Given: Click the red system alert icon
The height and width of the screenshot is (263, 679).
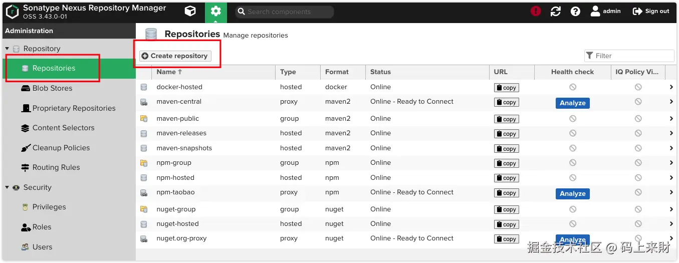Looking at the screenshot, I should pyautogui.click(x=536, y=11).
